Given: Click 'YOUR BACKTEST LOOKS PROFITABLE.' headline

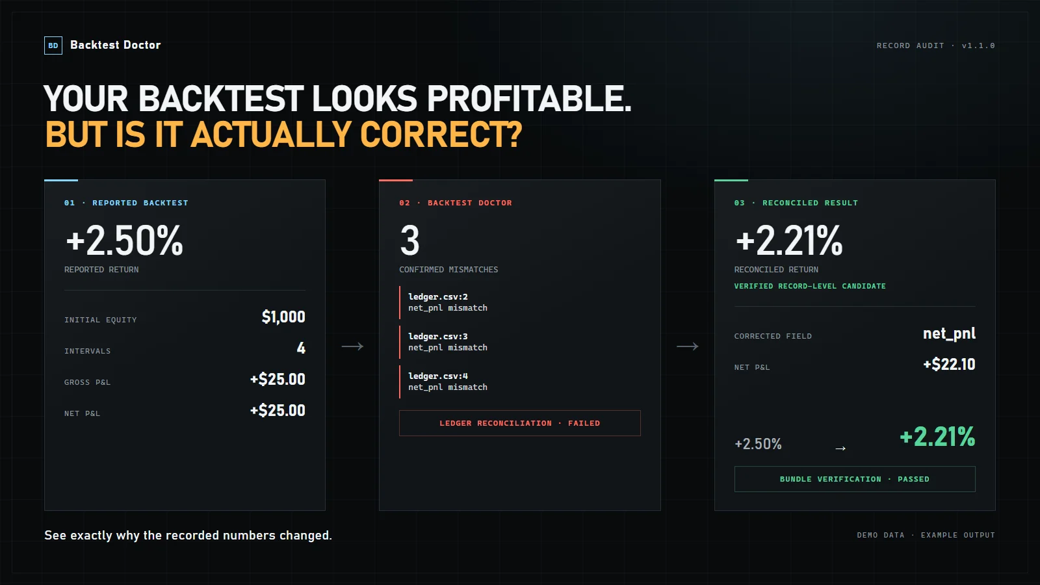Looking at the screenshot, I should pos(338,98).
